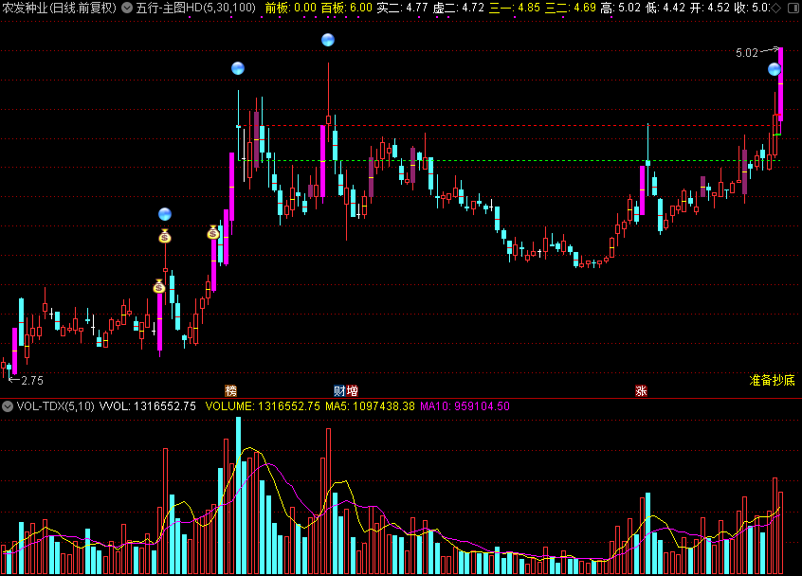The width and height of the screenshot is (802, 576).
Task: Select the 三一: 4.85 value
Action: (515, 8)
